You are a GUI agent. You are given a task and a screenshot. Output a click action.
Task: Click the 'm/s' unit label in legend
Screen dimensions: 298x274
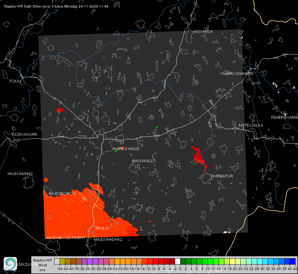tap(42, 270)
